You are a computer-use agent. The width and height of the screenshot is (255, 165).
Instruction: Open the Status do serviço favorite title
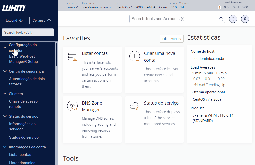click(161, 103)
